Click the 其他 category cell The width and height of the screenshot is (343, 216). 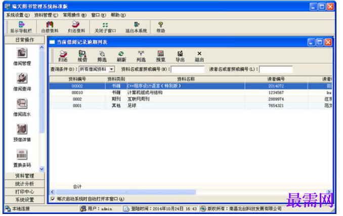point(116,106)
